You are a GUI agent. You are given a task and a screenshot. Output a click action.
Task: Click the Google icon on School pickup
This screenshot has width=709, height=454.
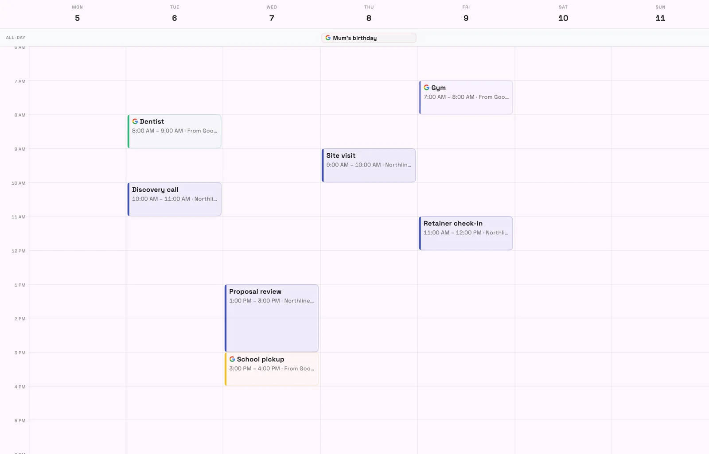232,359
